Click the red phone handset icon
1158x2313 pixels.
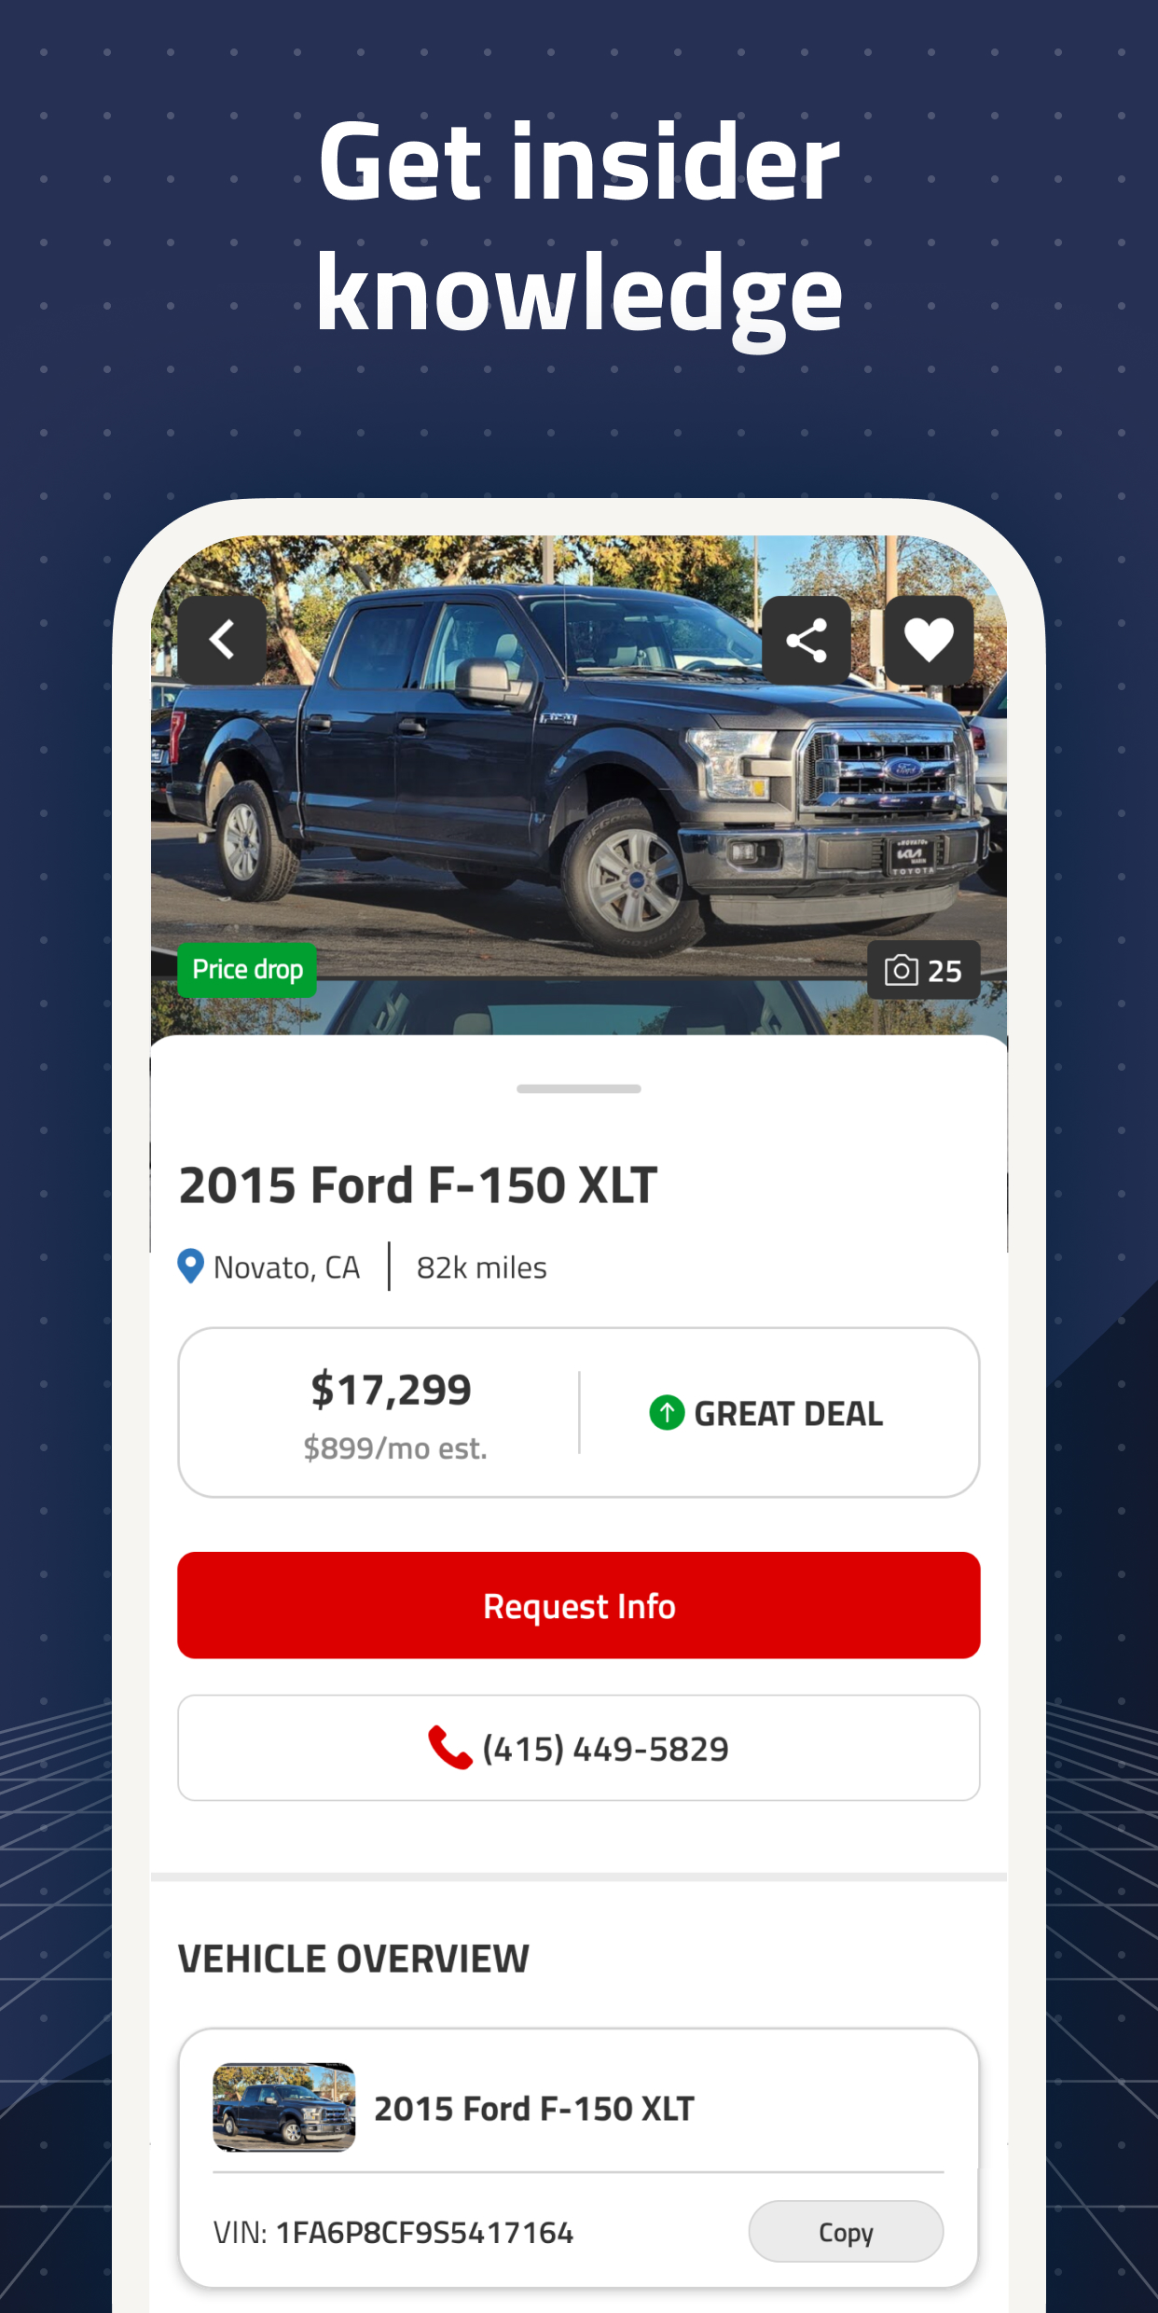point(450,1748)
